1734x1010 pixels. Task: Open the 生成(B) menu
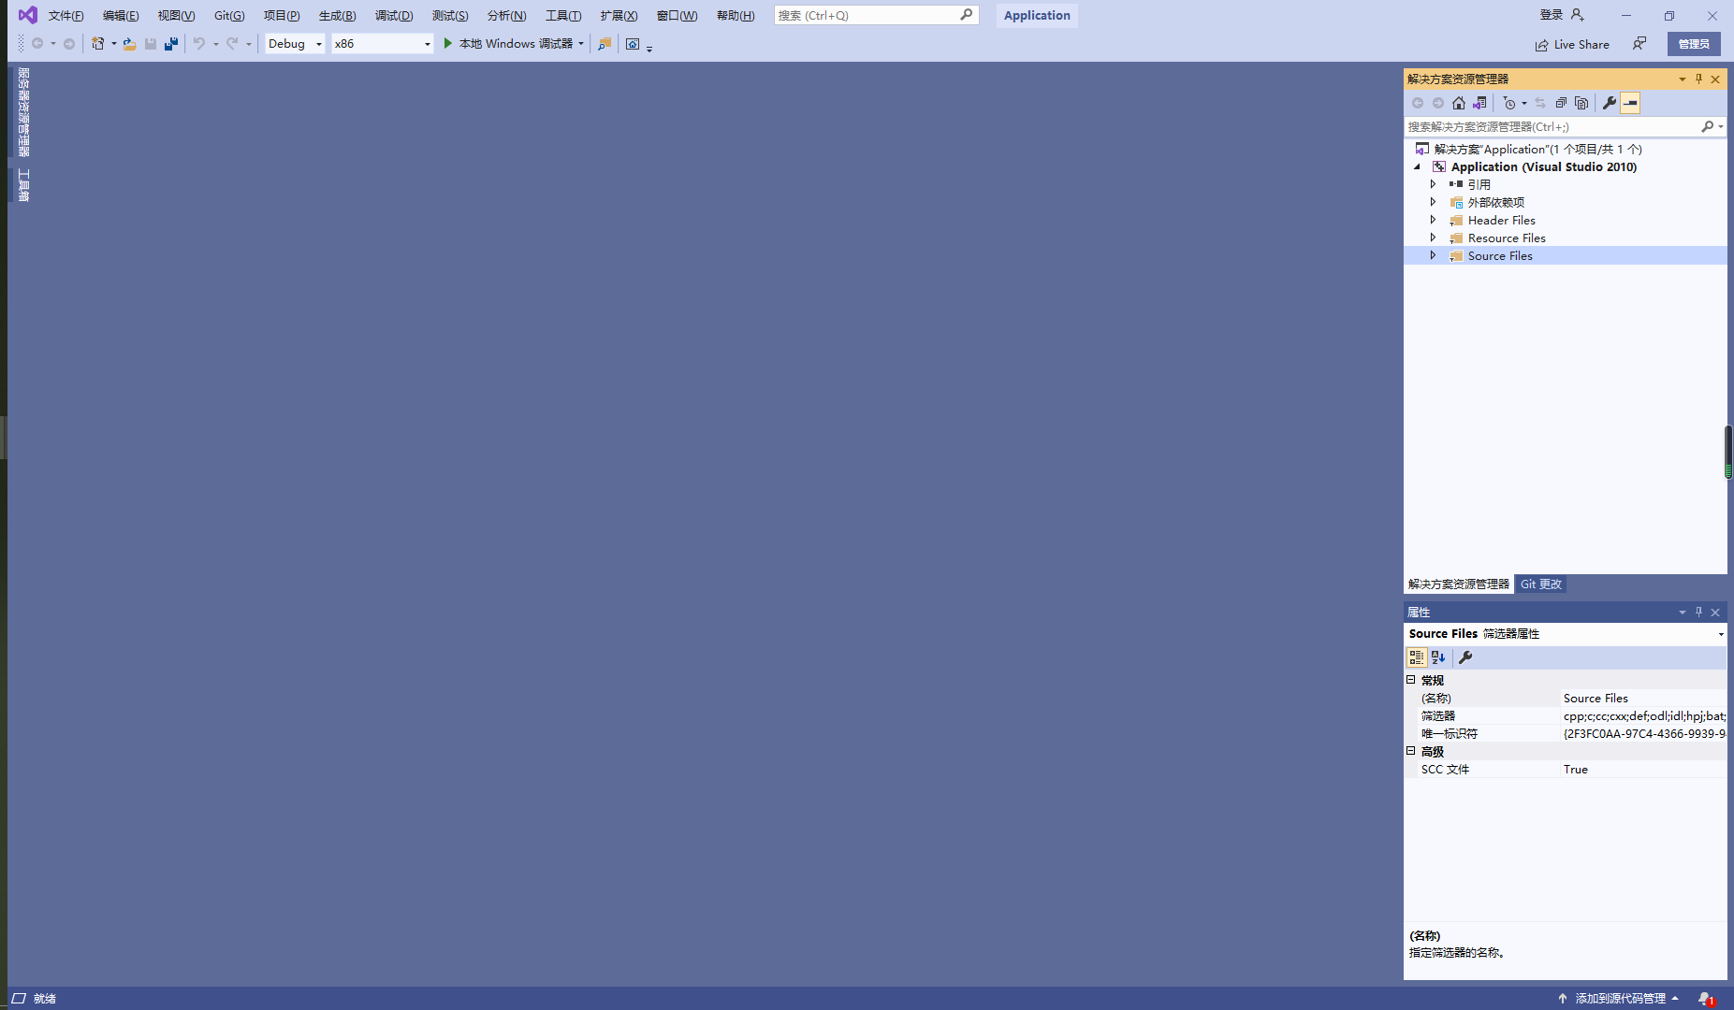[337, 16]
